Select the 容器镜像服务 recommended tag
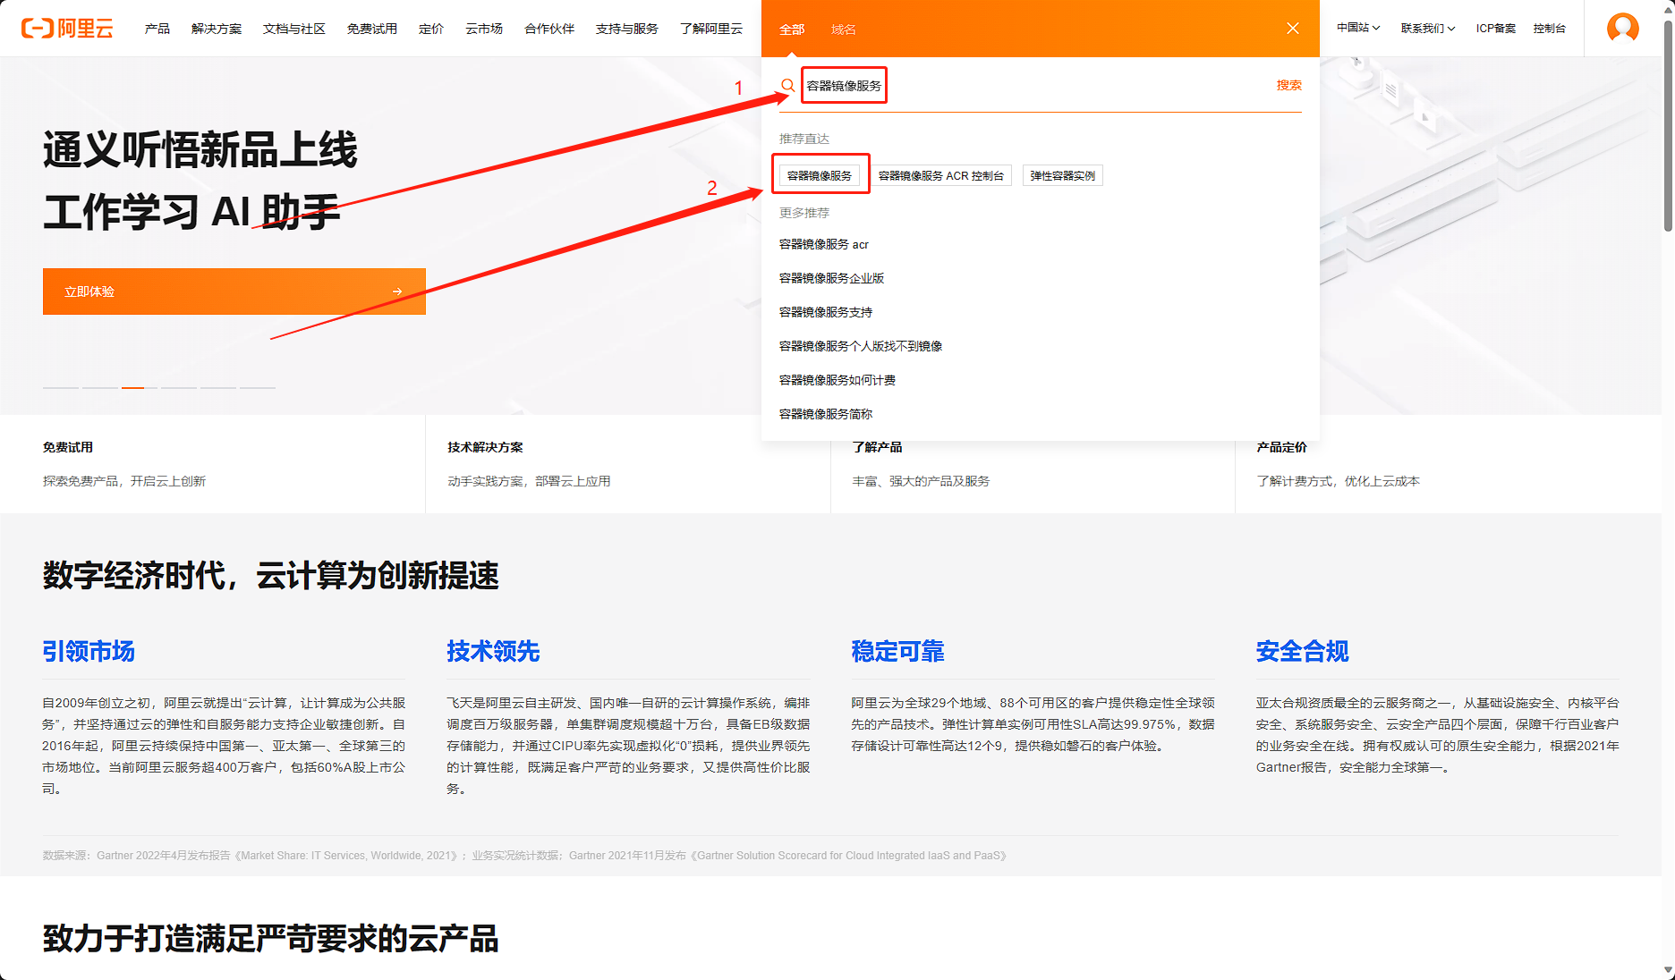The height and width of the screenshot is (980, 1675). pos(820,175)
